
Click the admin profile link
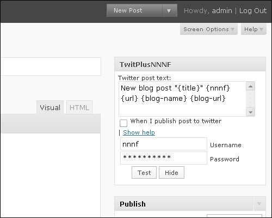pos(222,11)
